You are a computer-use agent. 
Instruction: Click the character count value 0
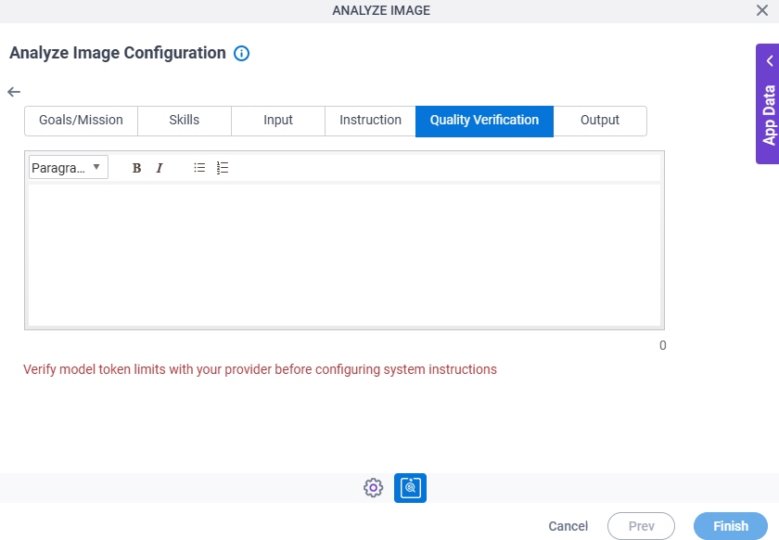pos(662,345)
